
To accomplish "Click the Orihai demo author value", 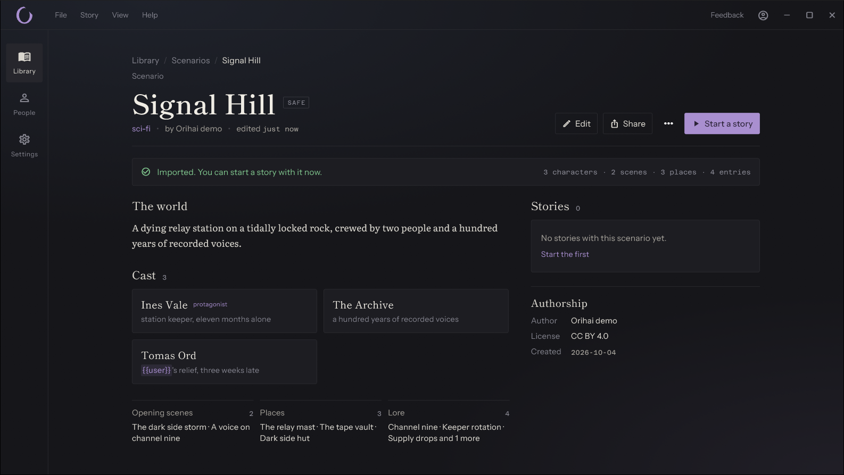I will pos(594,321).
